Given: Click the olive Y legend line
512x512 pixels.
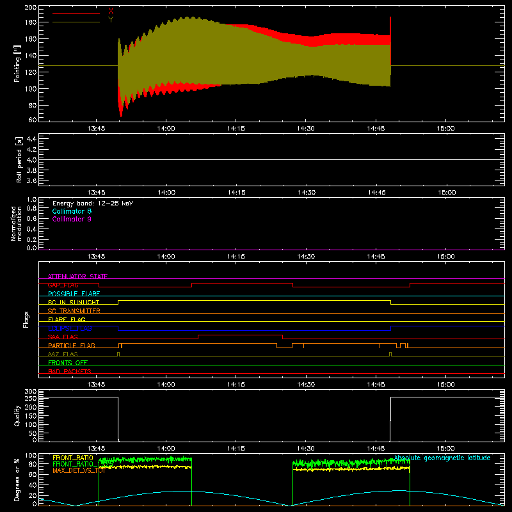Looking at the screenshot, I should click(76, 22).
